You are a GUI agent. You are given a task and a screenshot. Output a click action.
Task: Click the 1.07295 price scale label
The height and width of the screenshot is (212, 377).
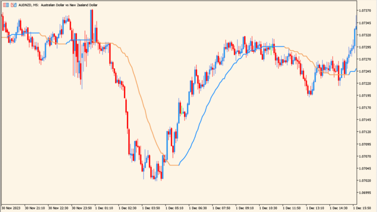tap(366, 47)
